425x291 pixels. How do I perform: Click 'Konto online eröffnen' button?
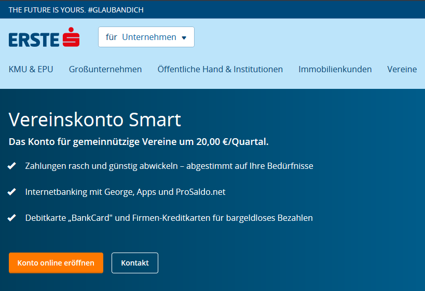click(x=56, y=263)
